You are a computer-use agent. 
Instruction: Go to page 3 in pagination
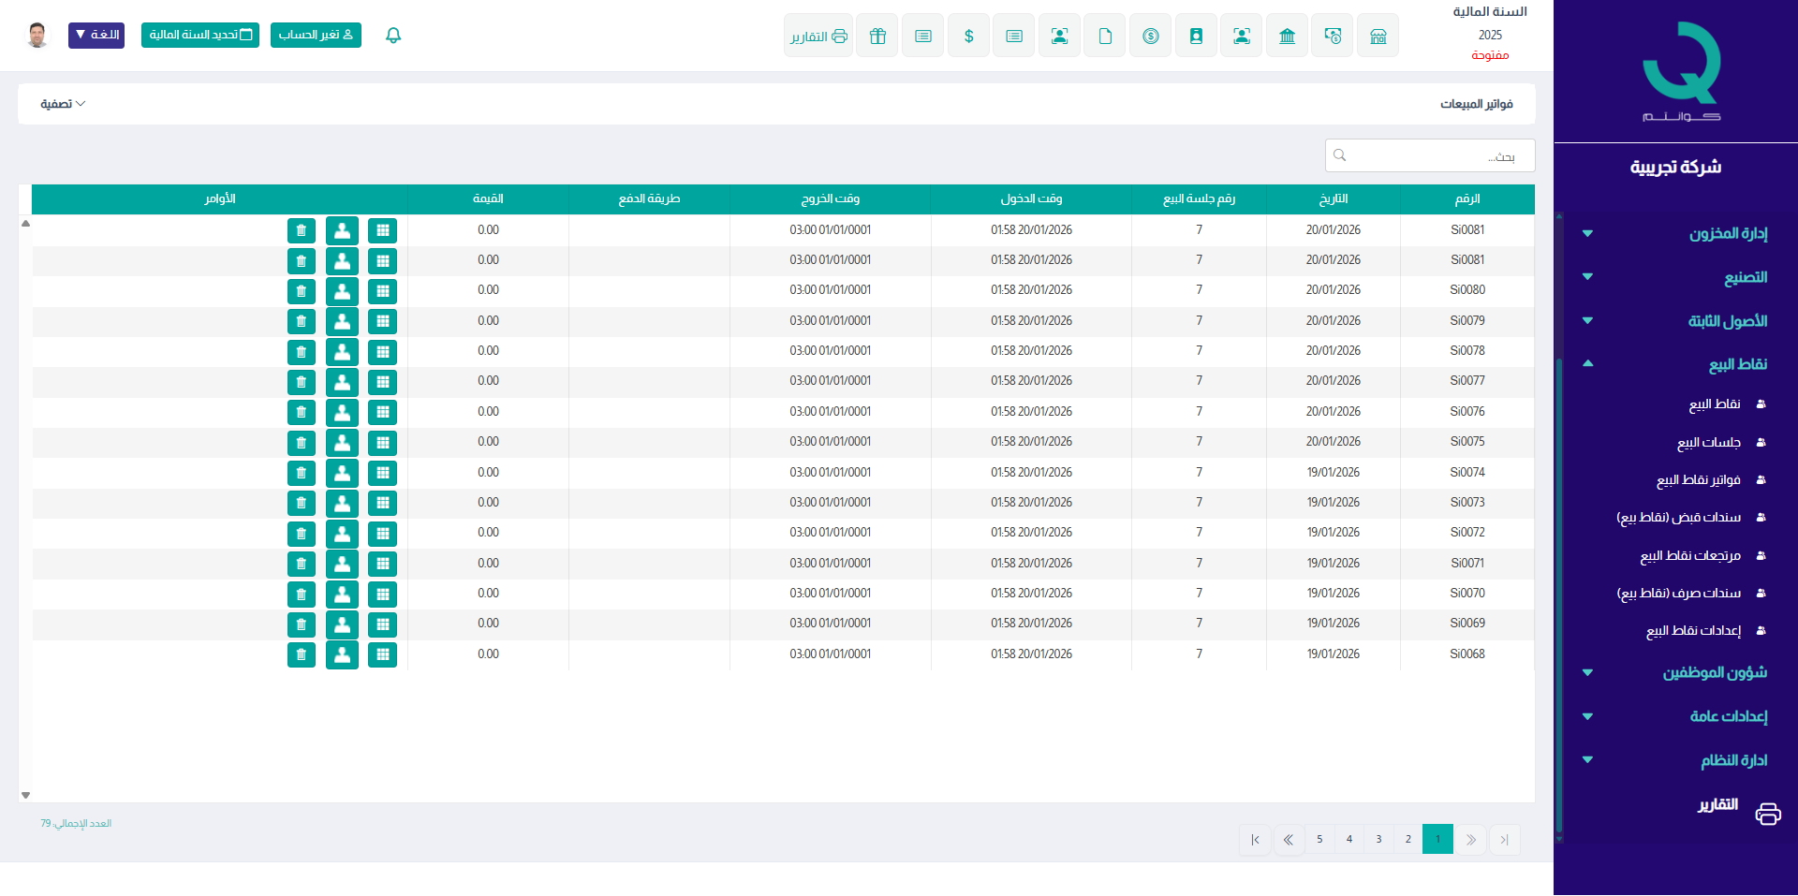point(1378,839)
